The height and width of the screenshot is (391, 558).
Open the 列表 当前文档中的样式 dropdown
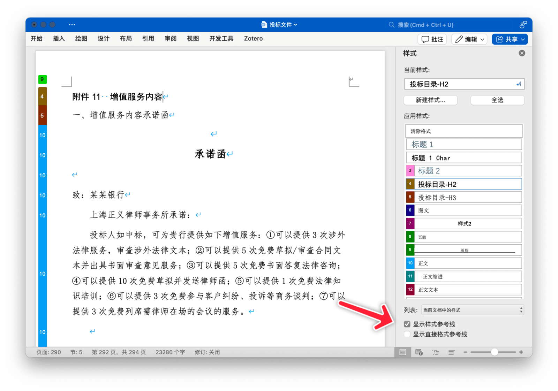(473, 310)
